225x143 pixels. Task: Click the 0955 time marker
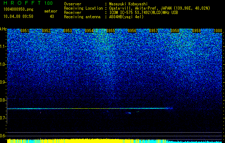point(111,31)
